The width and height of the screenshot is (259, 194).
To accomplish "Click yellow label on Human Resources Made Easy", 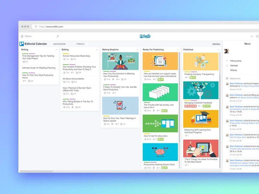I will 66,54.
